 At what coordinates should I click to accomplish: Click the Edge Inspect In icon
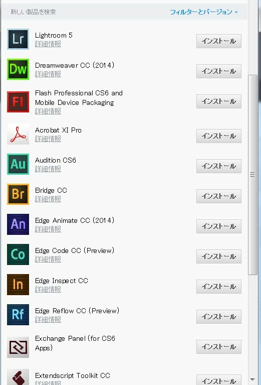[x=18, y=284]
